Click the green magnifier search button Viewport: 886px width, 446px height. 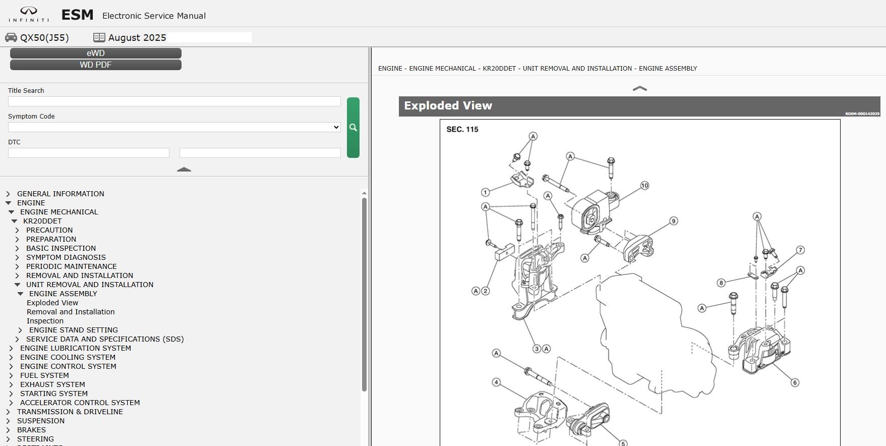(353, 128)
